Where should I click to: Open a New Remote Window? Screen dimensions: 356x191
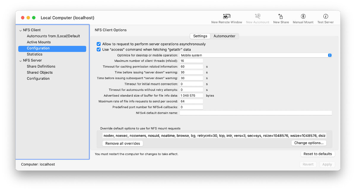227,17
